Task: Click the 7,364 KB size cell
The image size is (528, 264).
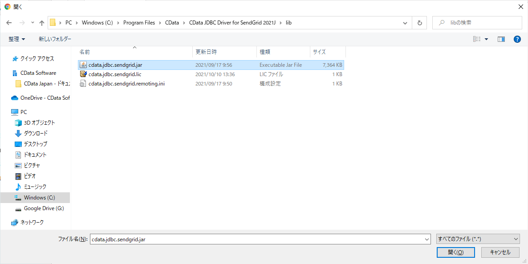Action: pos(333,65)
